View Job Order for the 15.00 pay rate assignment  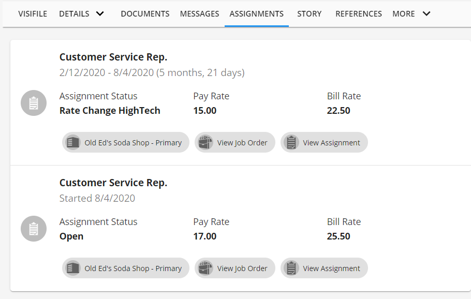tap(242, 143)
